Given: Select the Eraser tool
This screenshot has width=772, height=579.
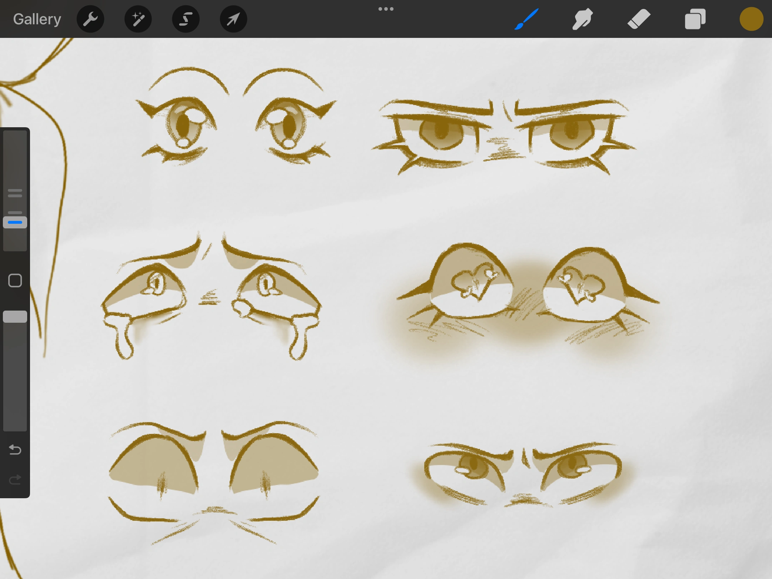Looking at the screenshot, I should pyautogui.click(x=638, y=19).
